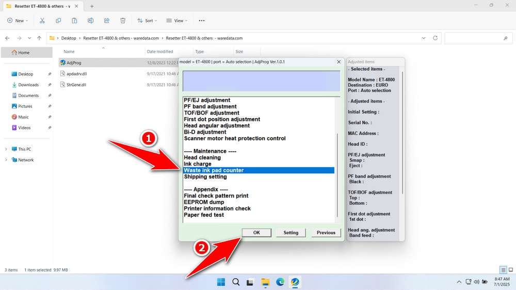This screenshot has width=516, height=290.
Task: Open Music in the sidebar
Action: [x=23, y=117]
